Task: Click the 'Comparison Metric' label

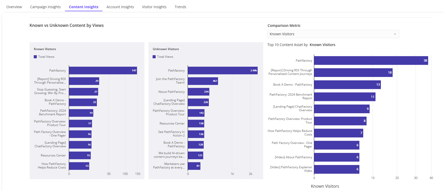Action: (x=284, y=26)
